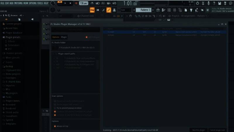The image size is (234, 132).
Task: Toggle the link multi-controllers icon
Action: pos(109,10)
